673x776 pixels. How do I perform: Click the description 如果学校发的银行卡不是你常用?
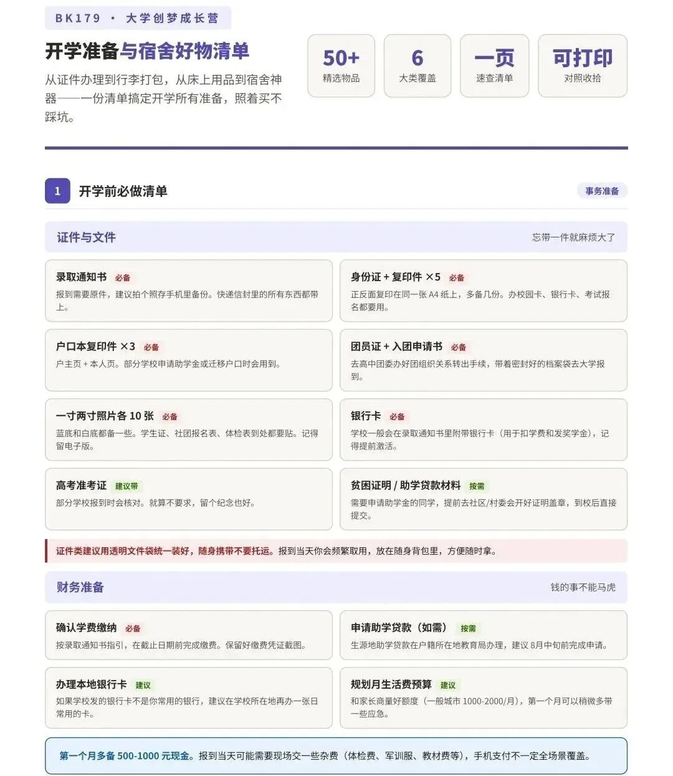[x=187, y=707]
